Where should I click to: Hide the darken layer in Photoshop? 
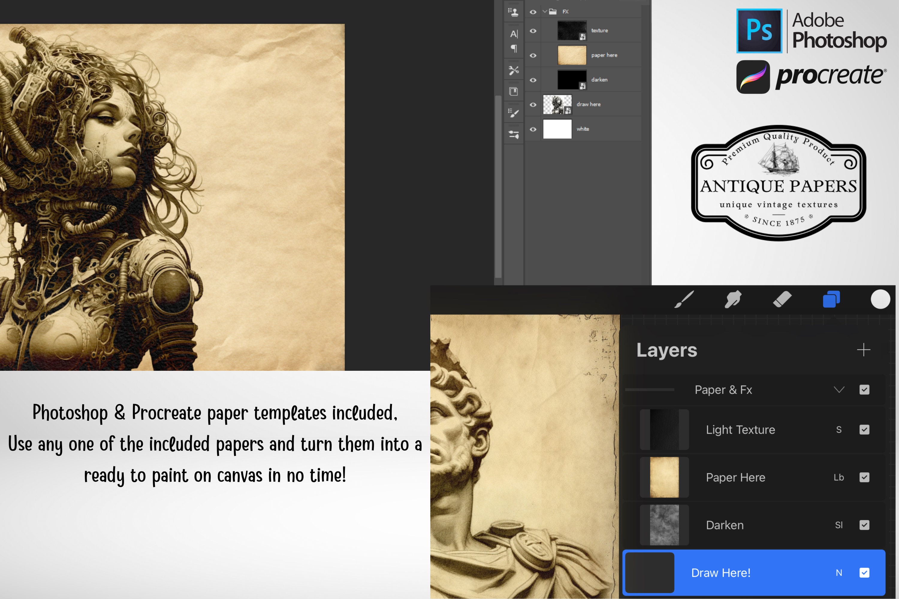coord(533,80)
